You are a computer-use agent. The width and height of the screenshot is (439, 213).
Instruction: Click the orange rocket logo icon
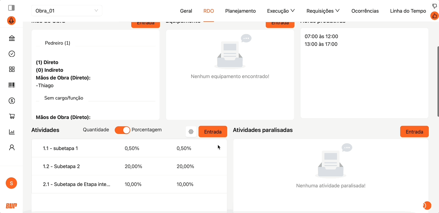coord(11,21)
